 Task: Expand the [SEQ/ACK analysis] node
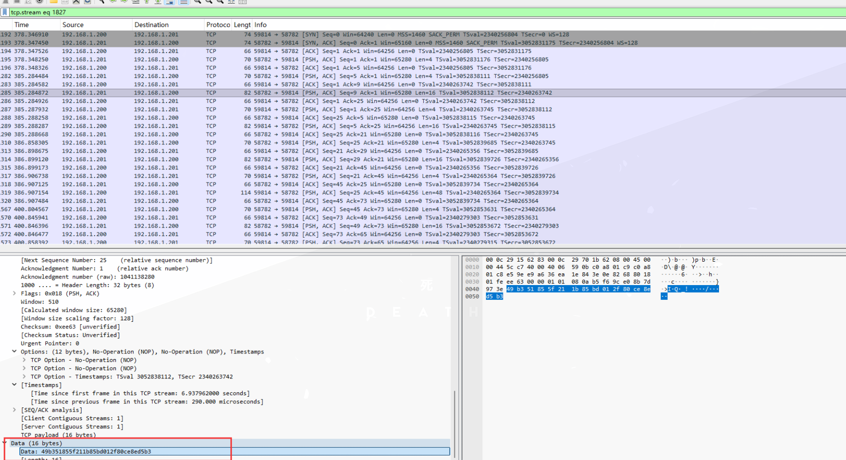point(14,410)
